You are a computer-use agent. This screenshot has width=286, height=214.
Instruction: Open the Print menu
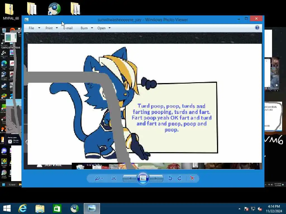click(x=49, y=28)
